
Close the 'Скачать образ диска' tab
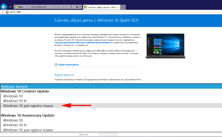click(x=119, y=7)
